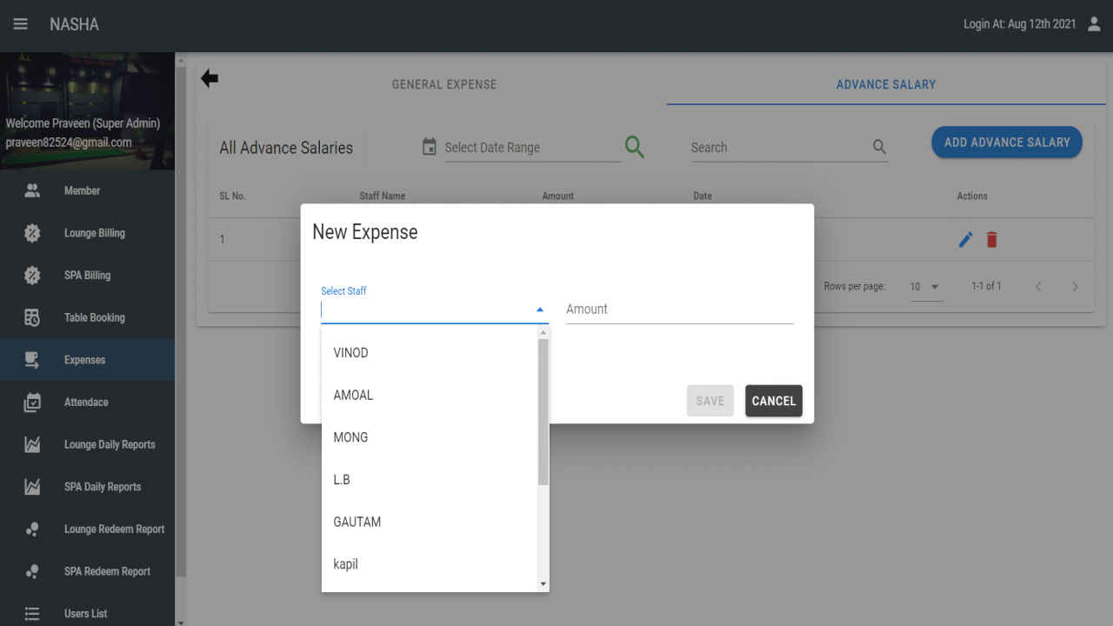Click the Attendace sidebar icon
The image size is (1113, 626).
point(32,402)
